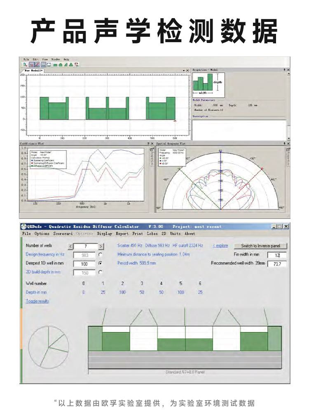
Task: Decrease number of wells with left arrow
Action: [x=70, y=247]
